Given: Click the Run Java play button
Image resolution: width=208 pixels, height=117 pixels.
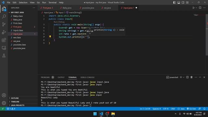Looking at the screenshot, I should (193, 8).
